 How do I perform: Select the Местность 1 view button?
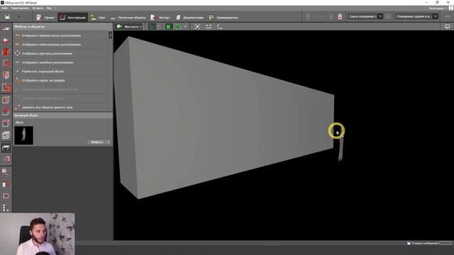[x=129, y=27]
